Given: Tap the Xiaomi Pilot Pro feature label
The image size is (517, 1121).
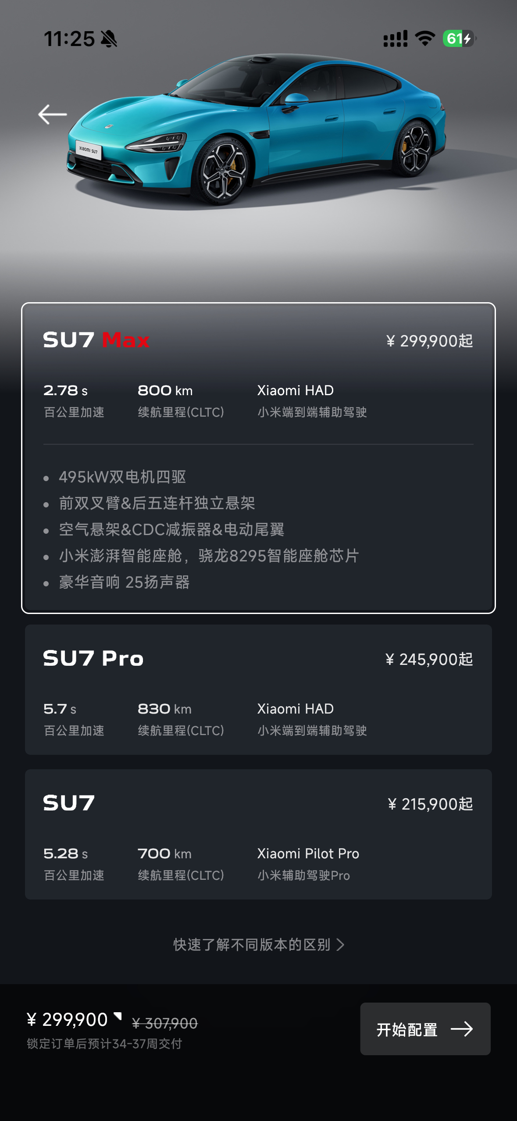Looking at the screenshot, I should point(308,853).
